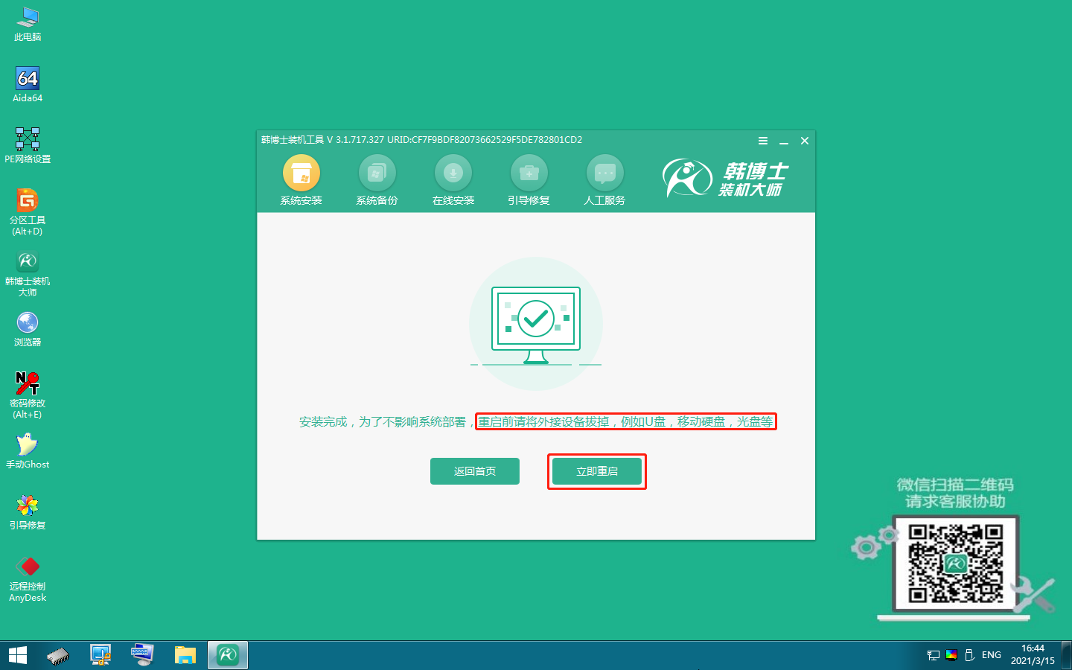Open the 浏览器 browser shortcut

point(27,324)
